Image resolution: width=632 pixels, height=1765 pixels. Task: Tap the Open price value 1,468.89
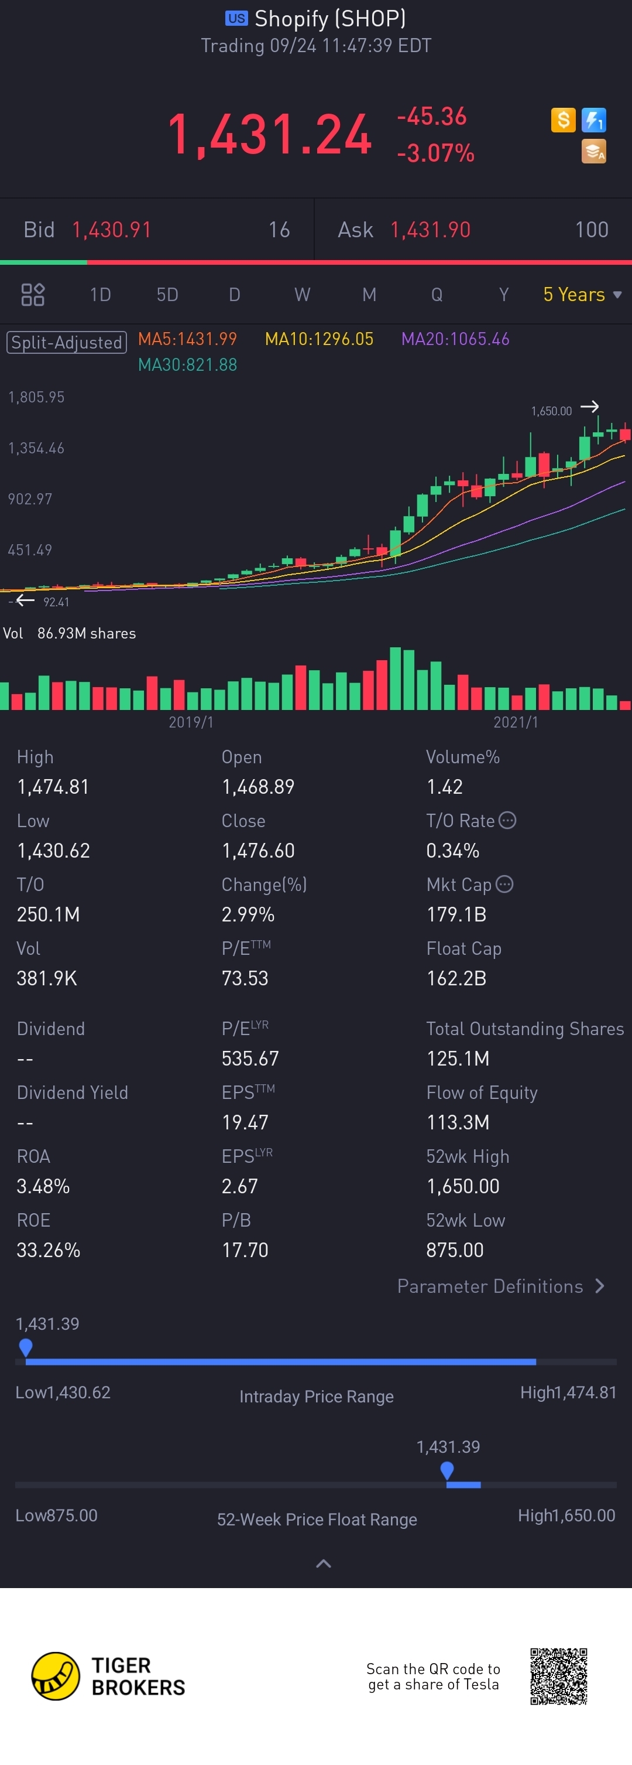pyautogui.click(x=257, y=787)
